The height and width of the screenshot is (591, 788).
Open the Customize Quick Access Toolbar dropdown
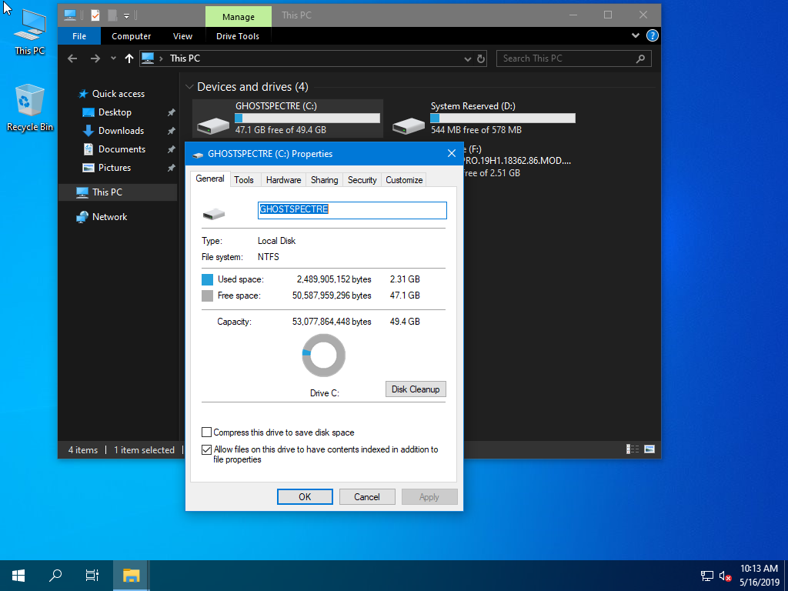click(x=127, y=16)
